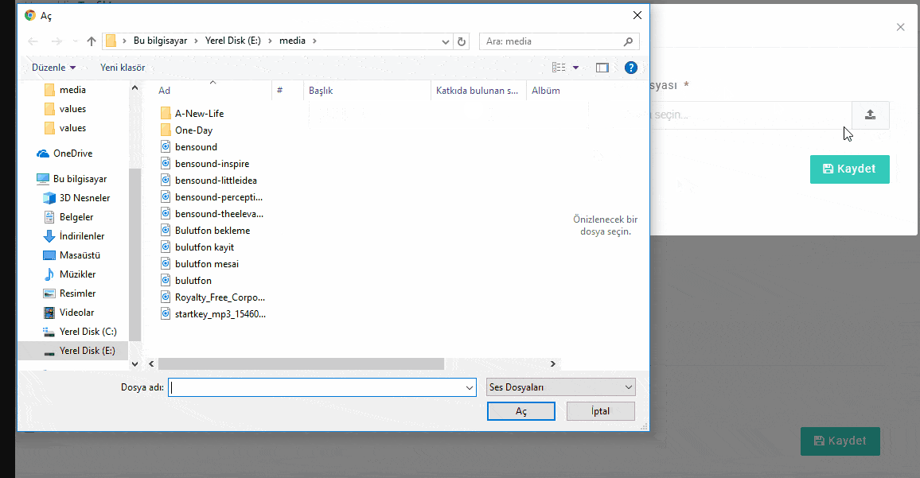This screenshot has width=920, height=478.
Task: Click the sidebar scroll up arrow
Action: 135,88
